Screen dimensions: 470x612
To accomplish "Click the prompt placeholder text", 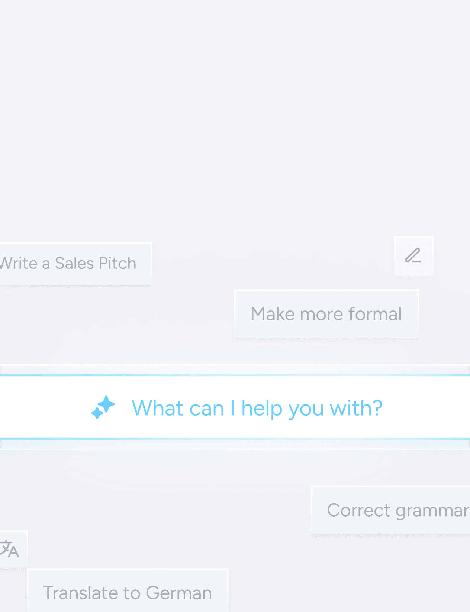I will click(x=257, y=408).
